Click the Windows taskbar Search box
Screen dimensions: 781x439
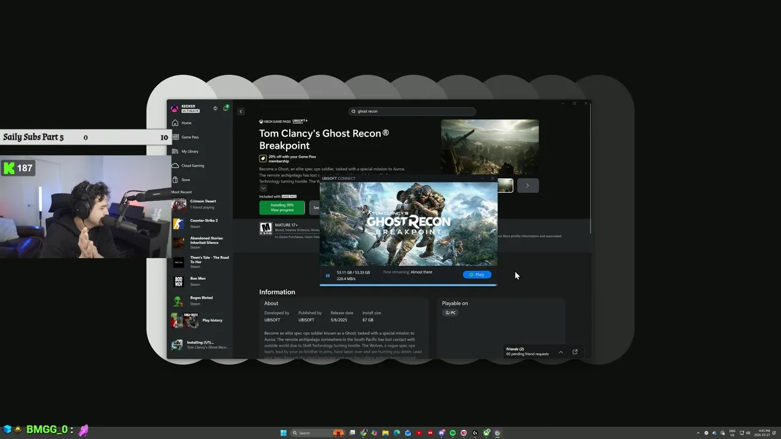(x=318, y=433)
